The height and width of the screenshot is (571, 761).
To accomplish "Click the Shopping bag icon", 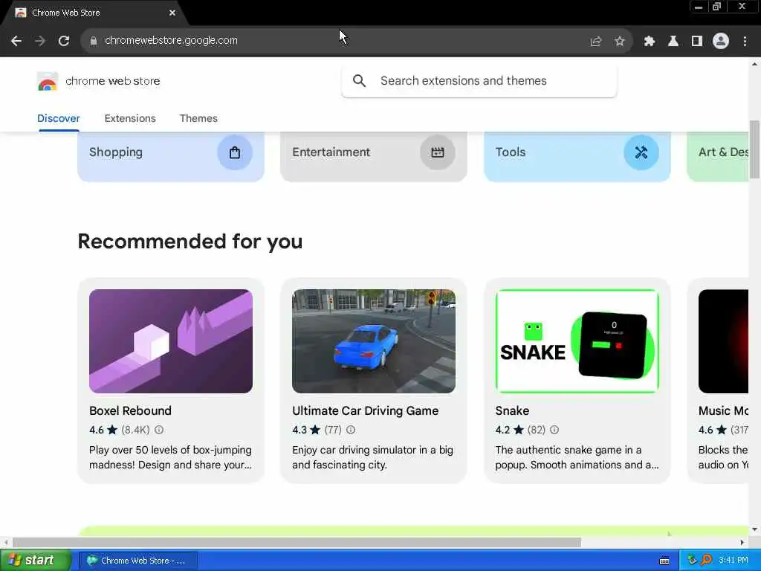I will pos(235,152).
